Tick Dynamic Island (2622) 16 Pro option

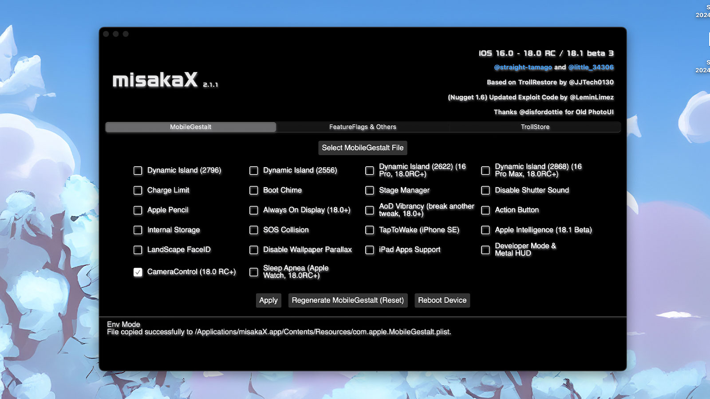tap(370, 171)
